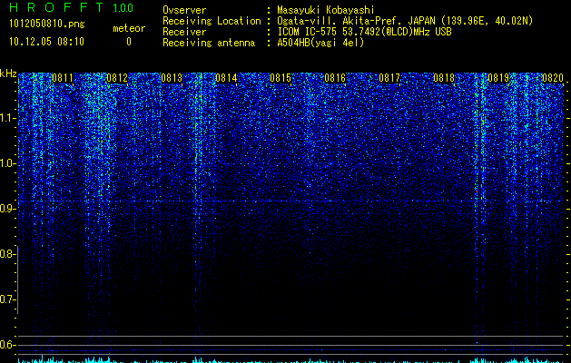
Task: Click the 1.1 kHz axis label
Action: pyautogui.click(x=7, y=118)
